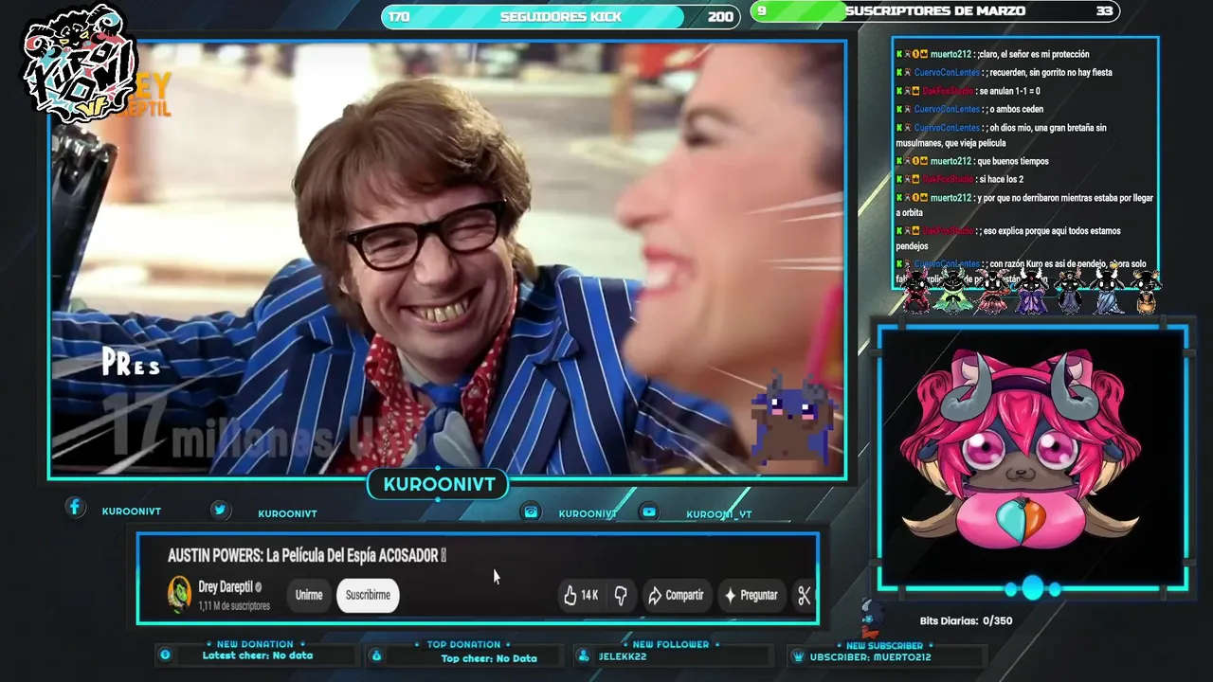Click the Kick badge on the muerto212 'claro' message
The image size is (1213, 682).
(x=899, y=54)
